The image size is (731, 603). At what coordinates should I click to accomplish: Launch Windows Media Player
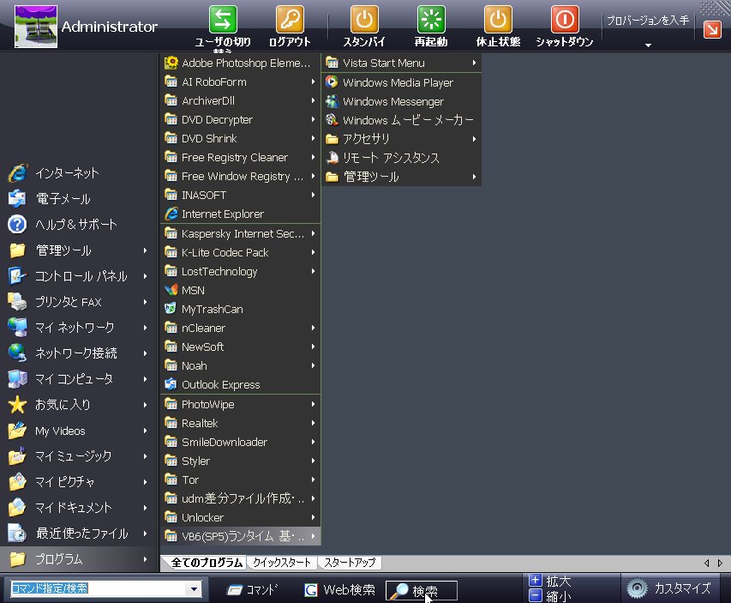pyautogui.click(x=401, y=82)
